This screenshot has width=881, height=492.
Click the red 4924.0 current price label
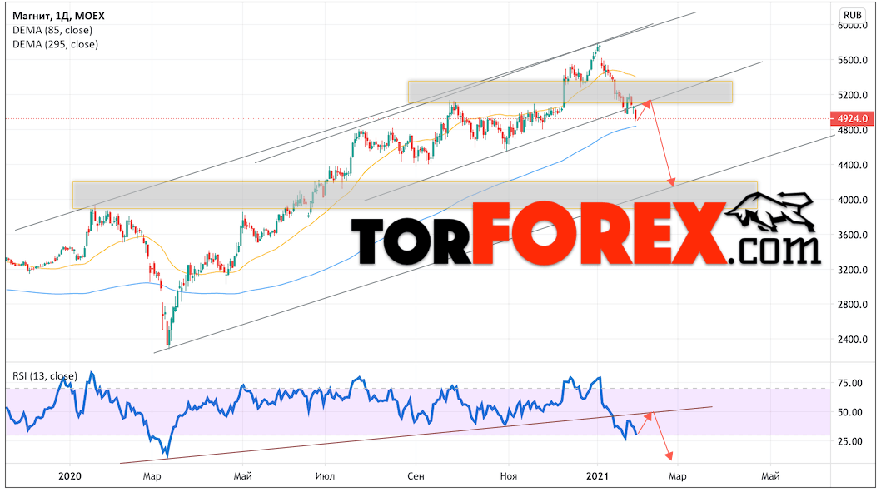[x=852, y=118]
